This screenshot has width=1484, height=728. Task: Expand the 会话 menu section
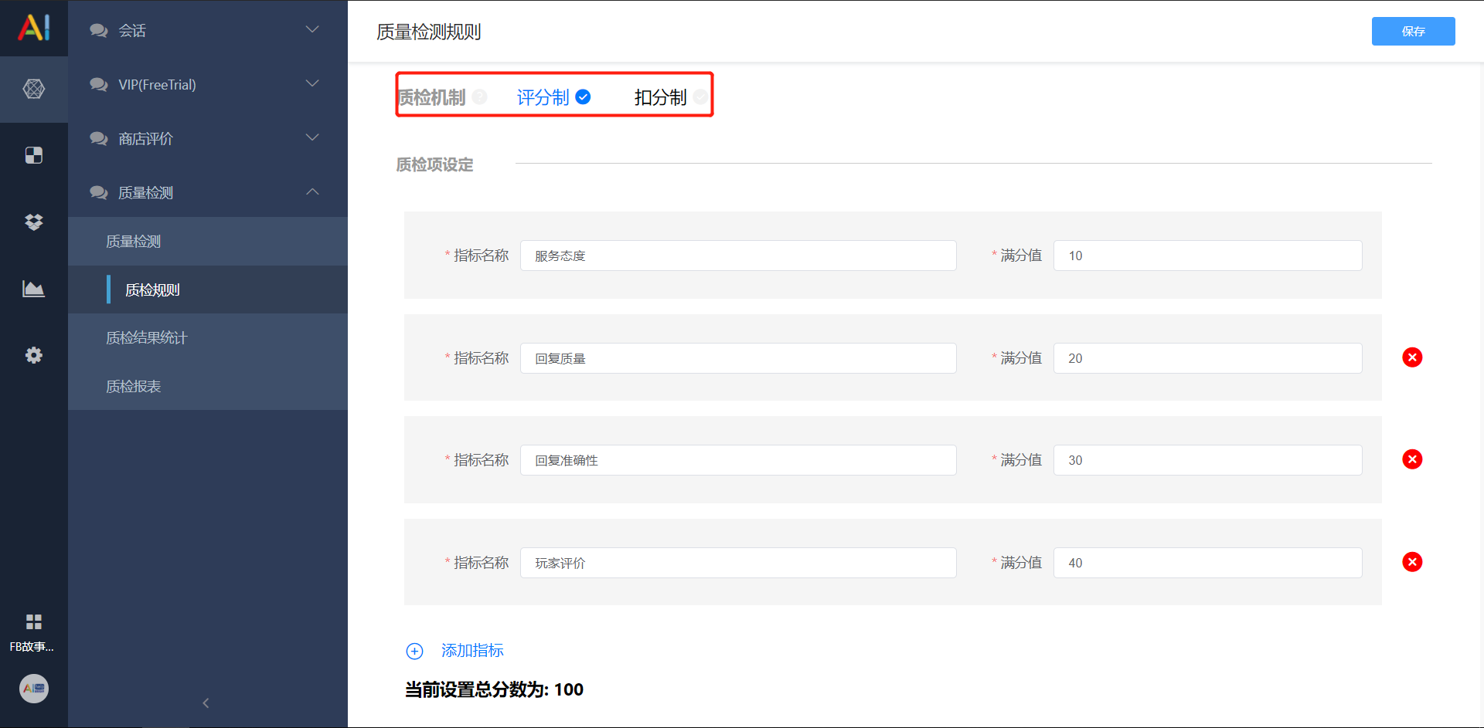tap(208, 30)
